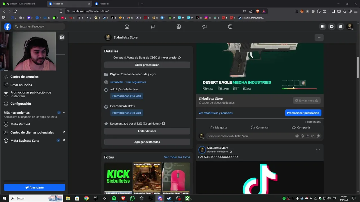Open the Desert Eagle Mecha Industries image
This screenshot has height=202, width=360.
click(260, 68)
